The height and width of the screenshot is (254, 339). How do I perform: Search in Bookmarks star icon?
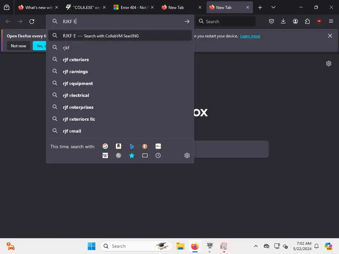click(x=132, y=155)
